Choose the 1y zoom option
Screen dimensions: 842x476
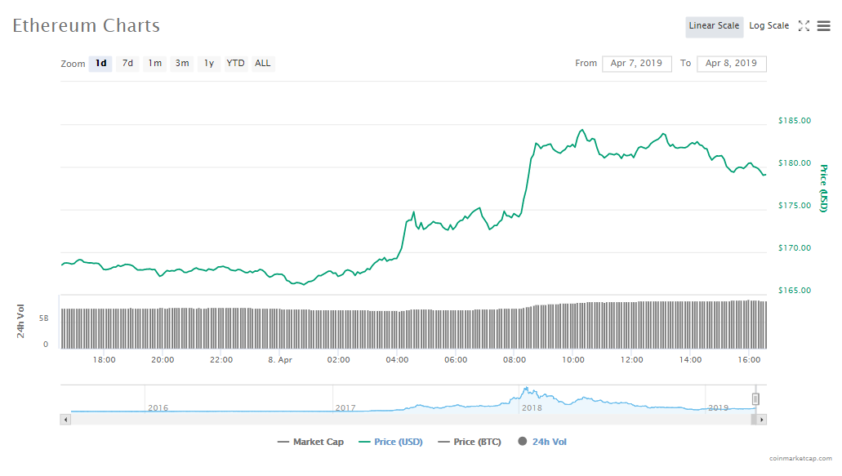(x=209, y=64)
